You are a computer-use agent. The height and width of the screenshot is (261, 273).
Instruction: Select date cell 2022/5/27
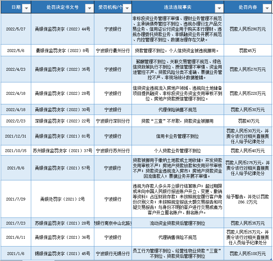coord(16,29)
